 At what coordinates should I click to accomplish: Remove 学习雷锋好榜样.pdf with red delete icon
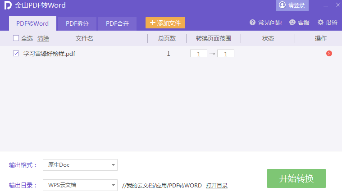pos(329,54)
